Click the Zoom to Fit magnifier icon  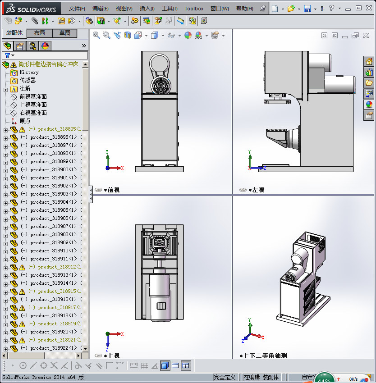tap(96, 36)
